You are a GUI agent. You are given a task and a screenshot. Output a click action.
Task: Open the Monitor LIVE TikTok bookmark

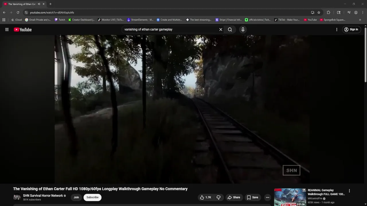point(111,20)
